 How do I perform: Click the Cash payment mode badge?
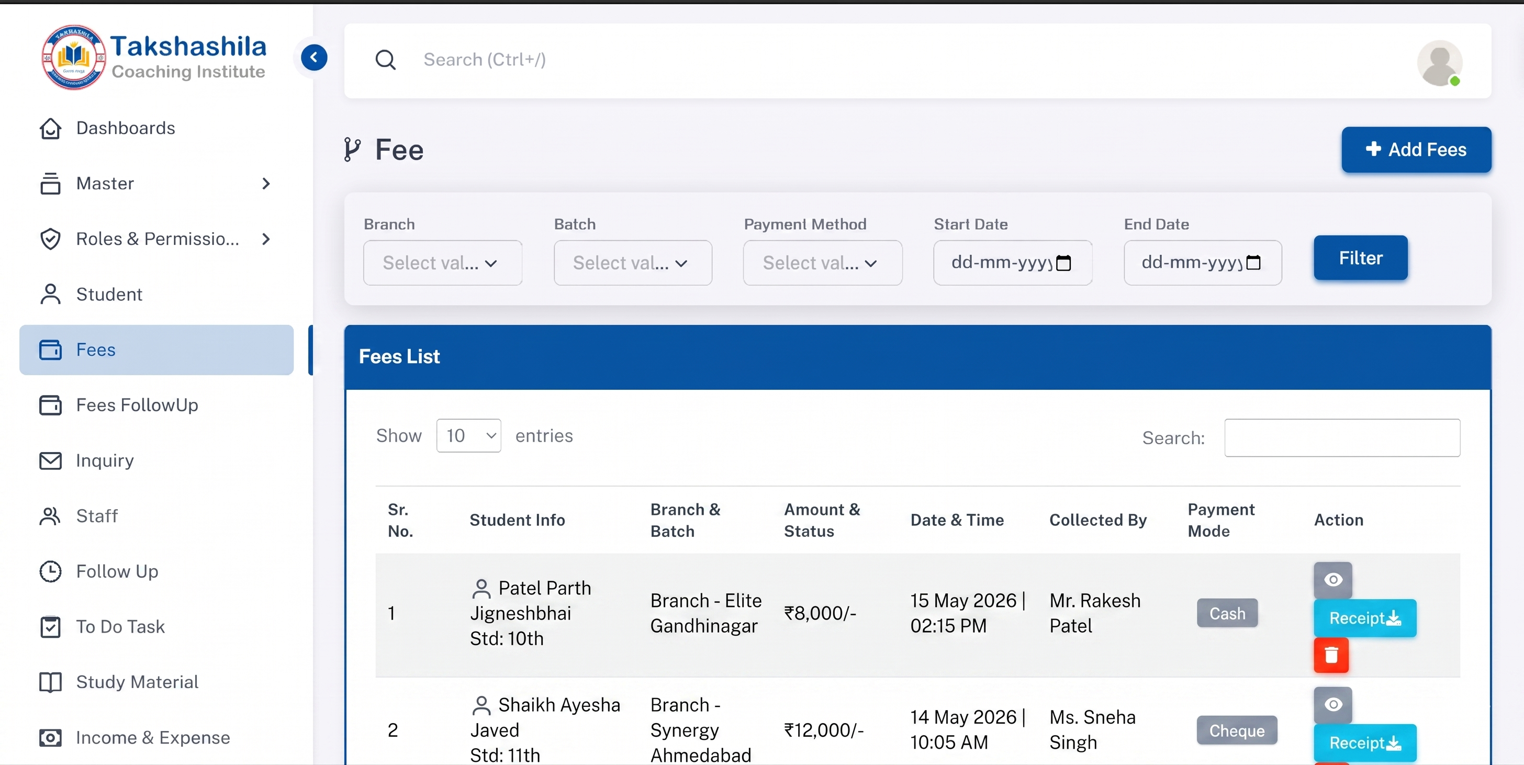point(1227,614)
